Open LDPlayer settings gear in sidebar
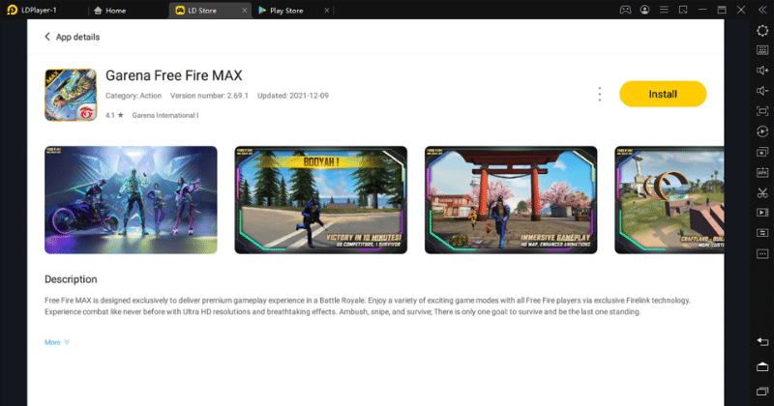The height and width of the screenshot is (406, 774). [x=762, y=31]
